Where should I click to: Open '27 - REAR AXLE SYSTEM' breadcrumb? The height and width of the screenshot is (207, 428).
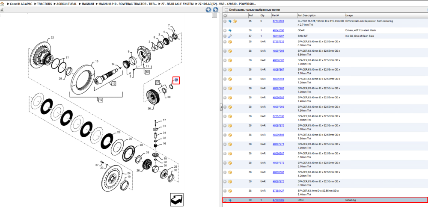point(178,4)
